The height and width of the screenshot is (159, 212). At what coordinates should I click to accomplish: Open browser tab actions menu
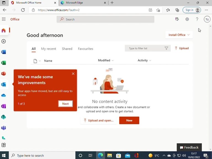(x=4, y=3)
